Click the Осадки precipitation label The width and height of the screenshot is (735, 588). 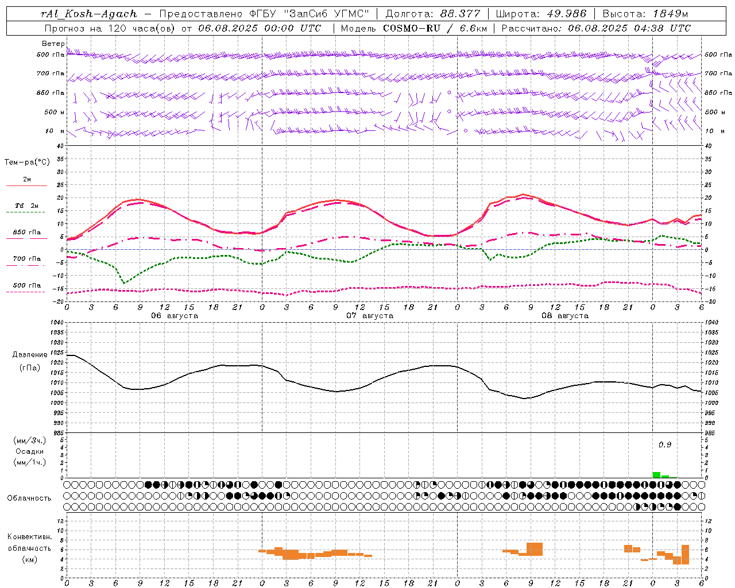(x=30, y=451)
